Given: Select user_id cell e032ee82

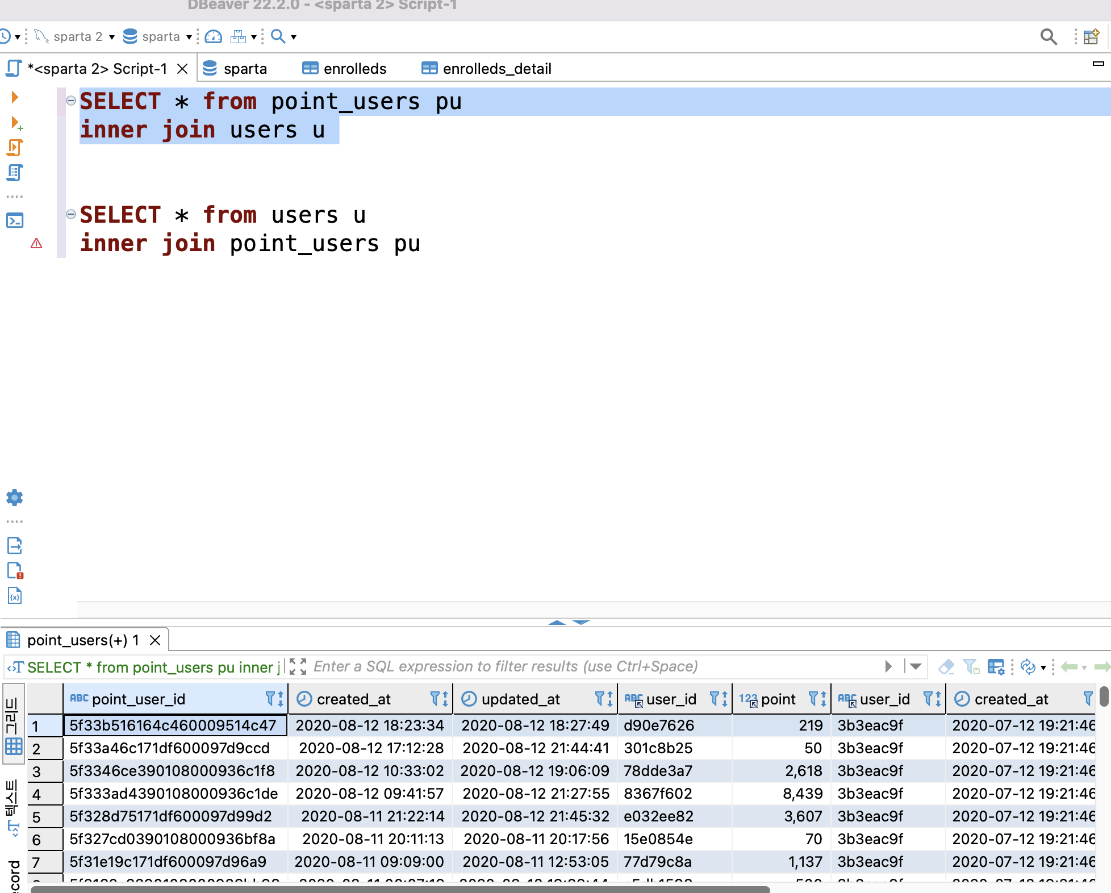Looking at the screenshot, I should click(675, 816).
